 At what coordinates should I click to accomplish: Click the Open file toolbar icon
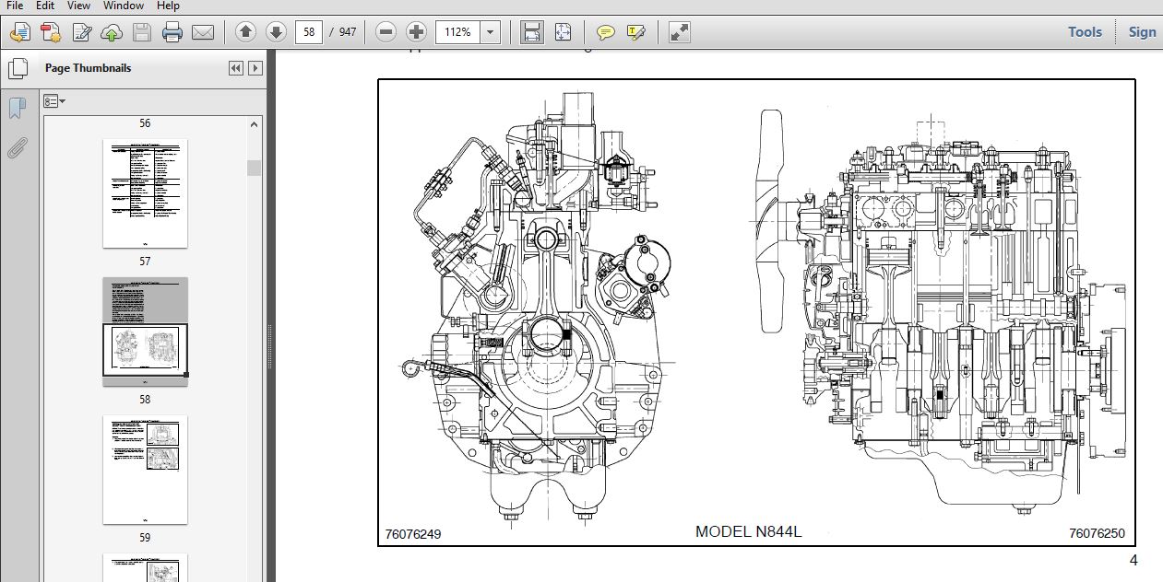coord(18,33)
